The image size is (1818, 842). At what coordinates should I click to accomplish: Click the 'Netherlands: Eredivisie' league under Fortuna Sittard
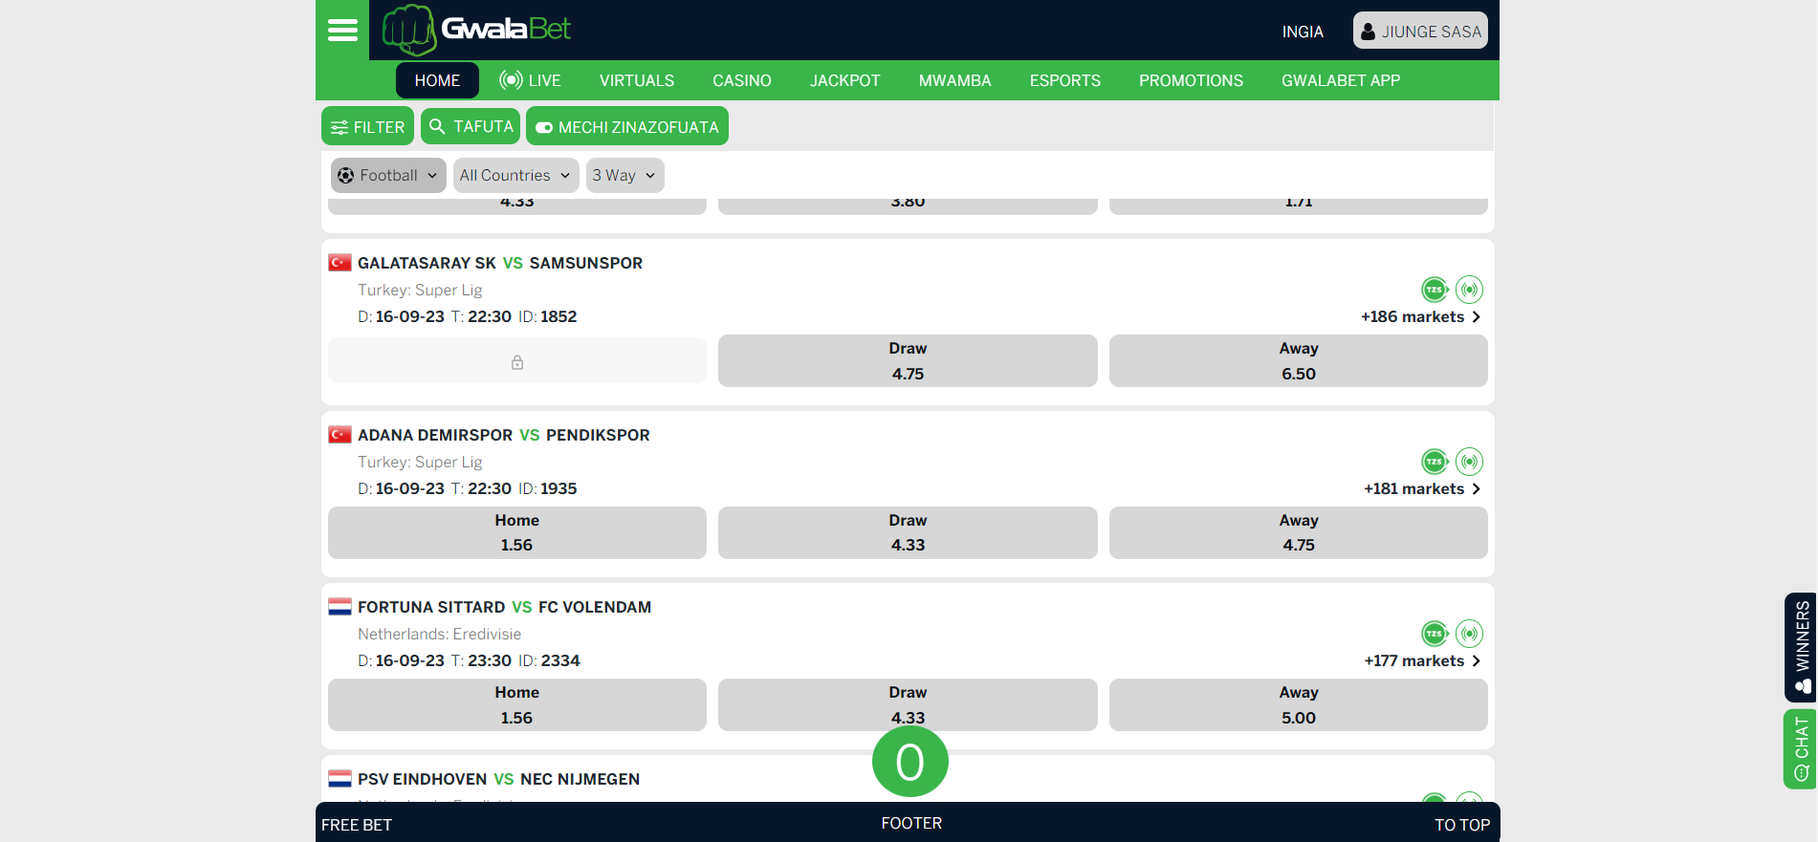point(440,634)
